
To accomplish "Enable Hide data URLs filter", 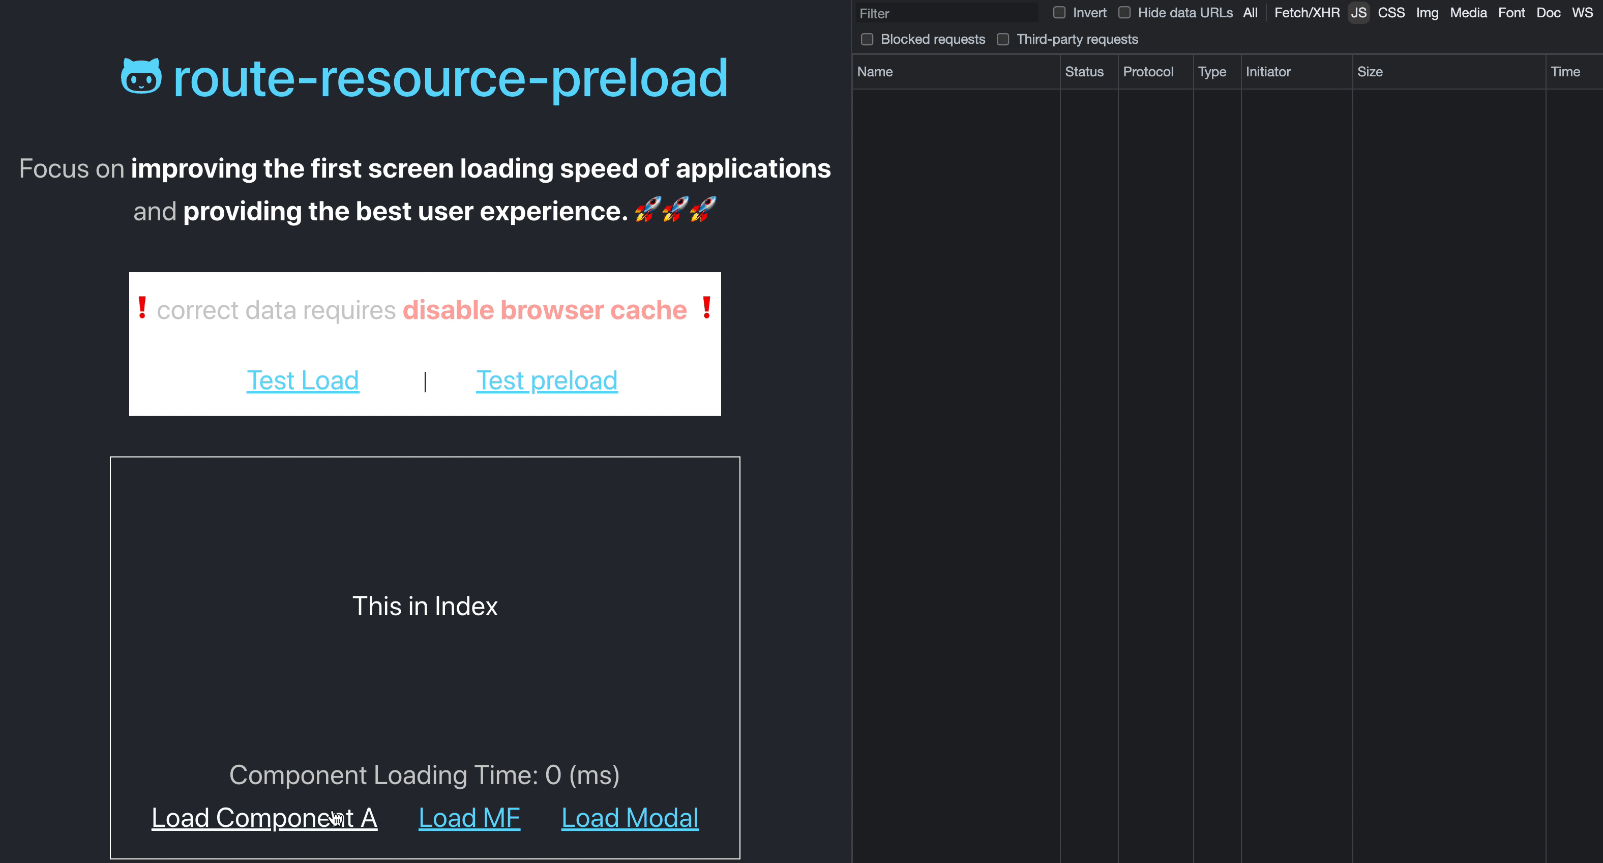I will (1122, 14).
